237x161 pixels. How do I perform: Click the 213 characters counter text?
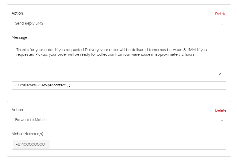click(x=25, y=85)
